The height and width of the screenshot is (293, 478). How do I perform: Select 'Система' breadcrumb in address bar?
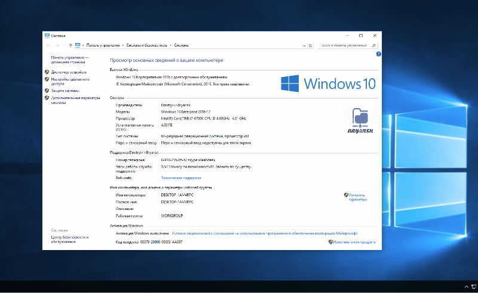pyautogui.click(x=181, y=45)
